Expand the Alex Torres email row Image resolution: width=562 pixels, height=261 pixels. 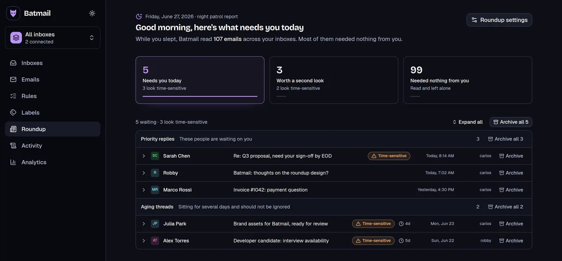point(144,241)
